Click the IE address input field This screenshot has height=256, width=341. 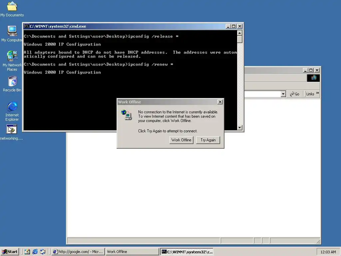point(262,94)
